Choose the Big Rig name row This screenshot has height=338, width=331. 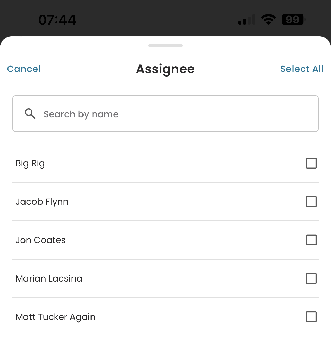point(165,163)
